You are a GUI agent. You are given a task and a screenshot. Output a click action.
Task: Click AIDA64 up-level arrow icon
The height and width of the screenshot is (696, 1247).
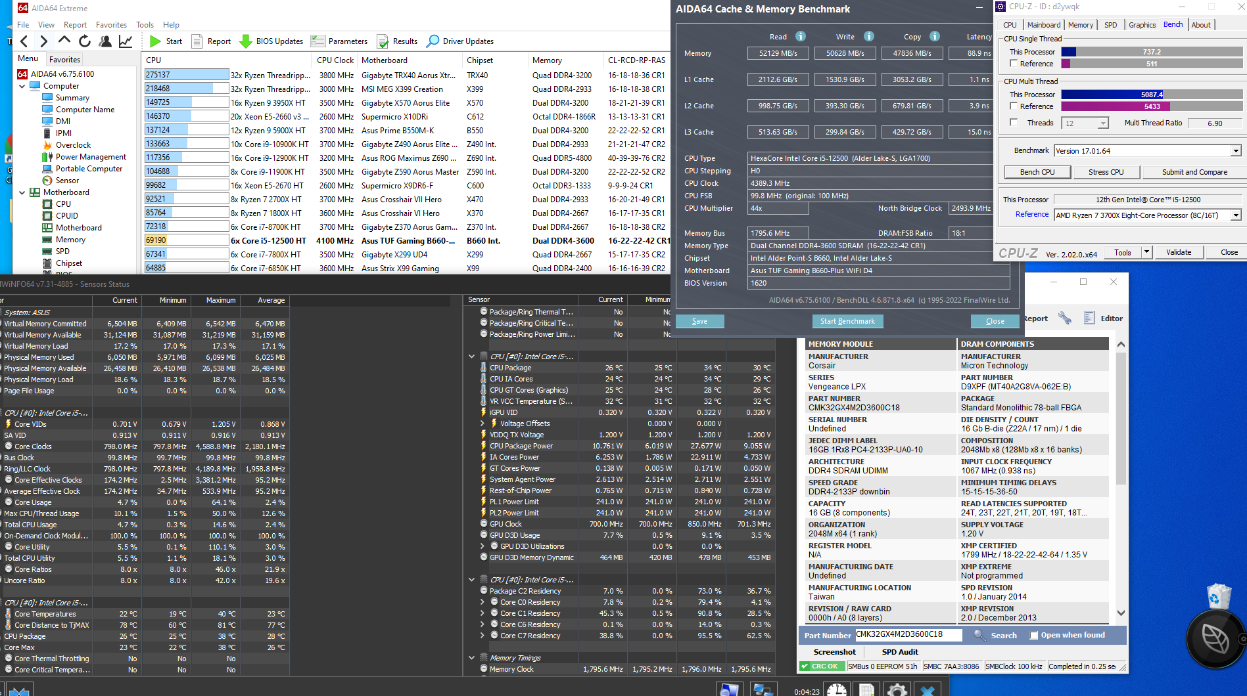point(64,41)
